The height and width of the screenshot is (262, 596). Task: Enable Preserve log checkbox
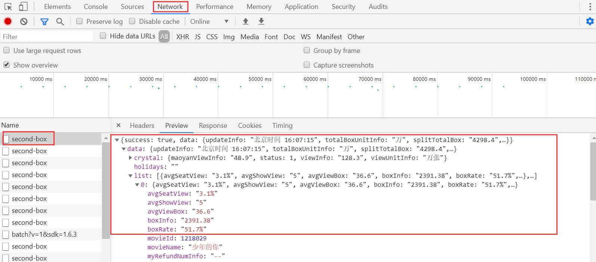pyautogui.click(x=79, y=21)
